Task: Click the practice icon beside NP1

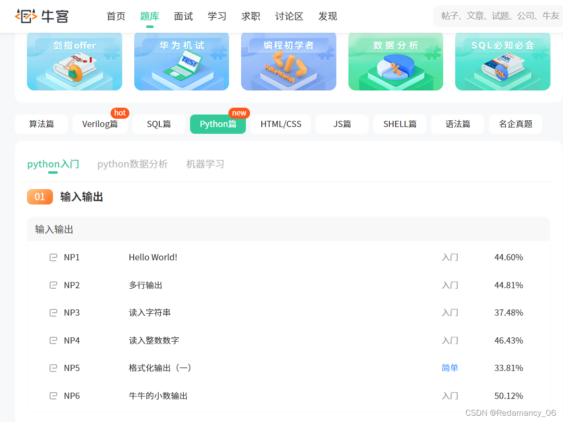Action: [x=53, y=257]
